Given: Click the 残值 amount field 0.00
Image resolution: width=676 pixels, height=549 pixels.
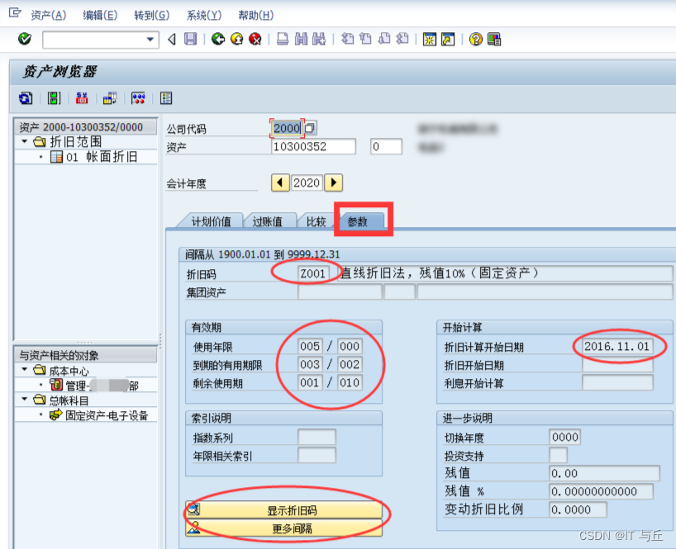Looking at the screenshot, I should click(604, 473).
